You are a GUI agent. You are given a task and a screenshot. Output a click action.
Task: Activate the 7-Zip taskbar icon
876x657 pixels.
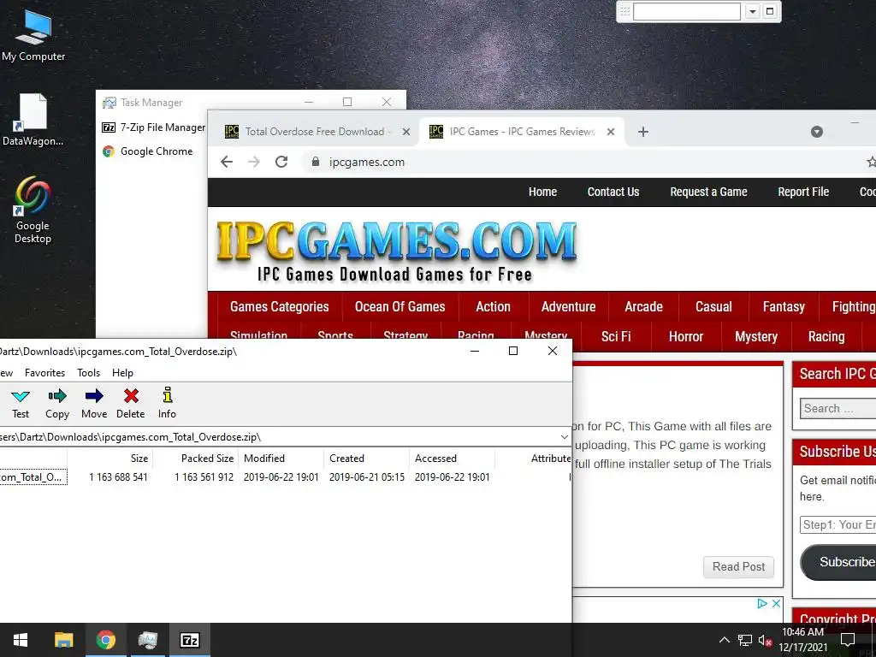point(190,640)
